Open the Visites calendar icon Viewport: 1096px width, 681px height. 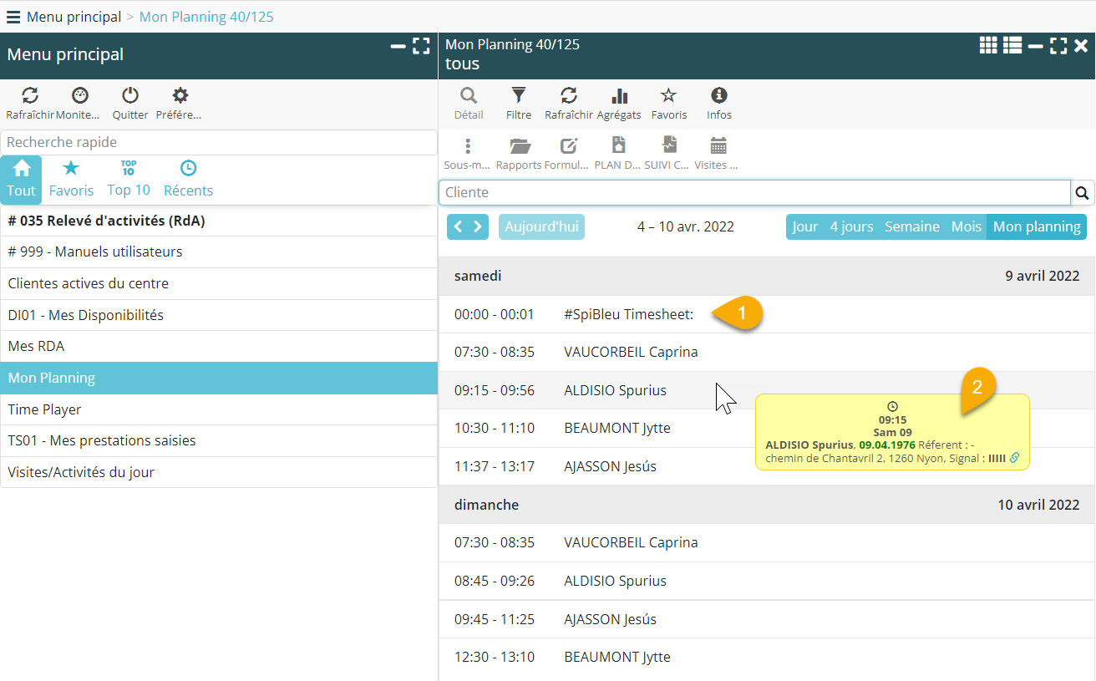click(718, 146)
